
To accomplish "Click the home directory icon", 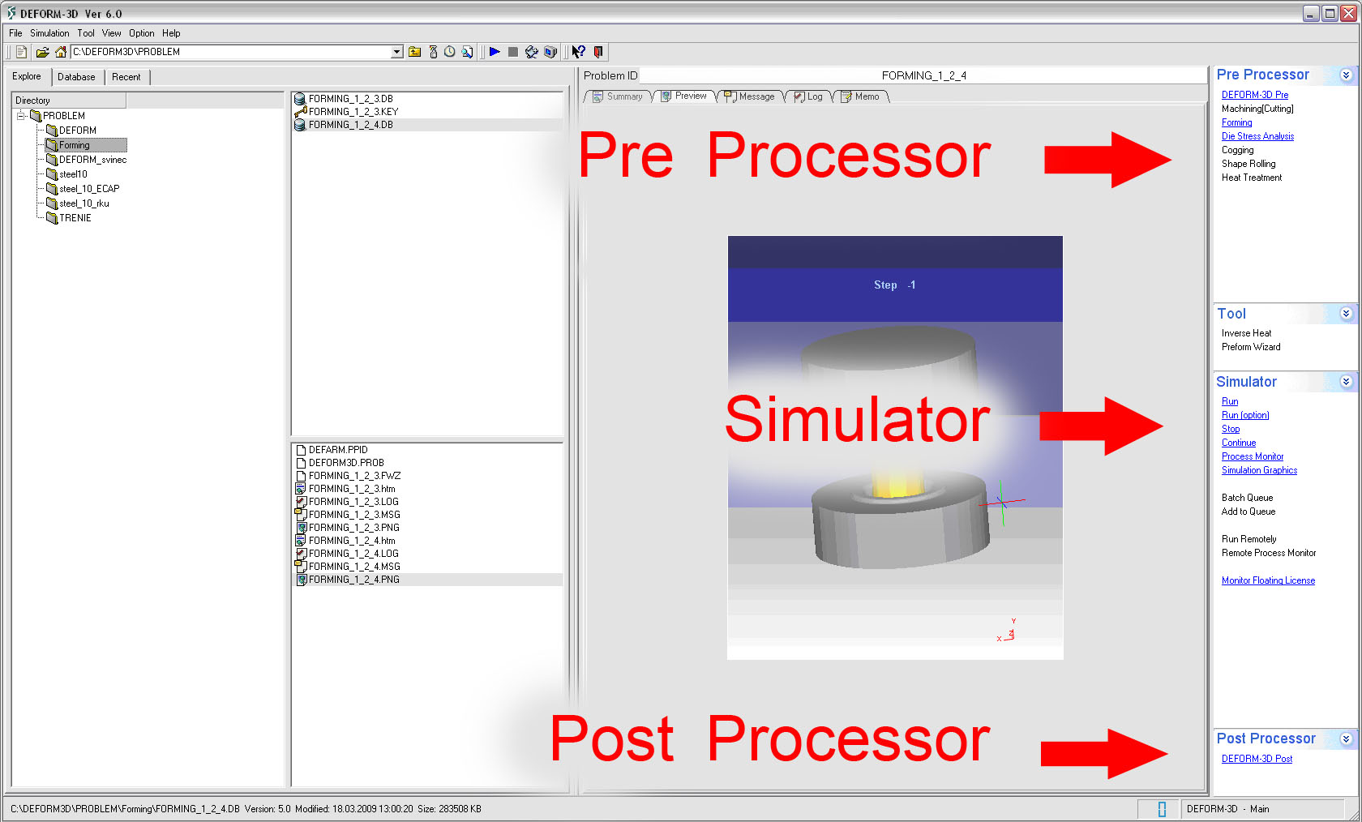I will pos(61,52).
